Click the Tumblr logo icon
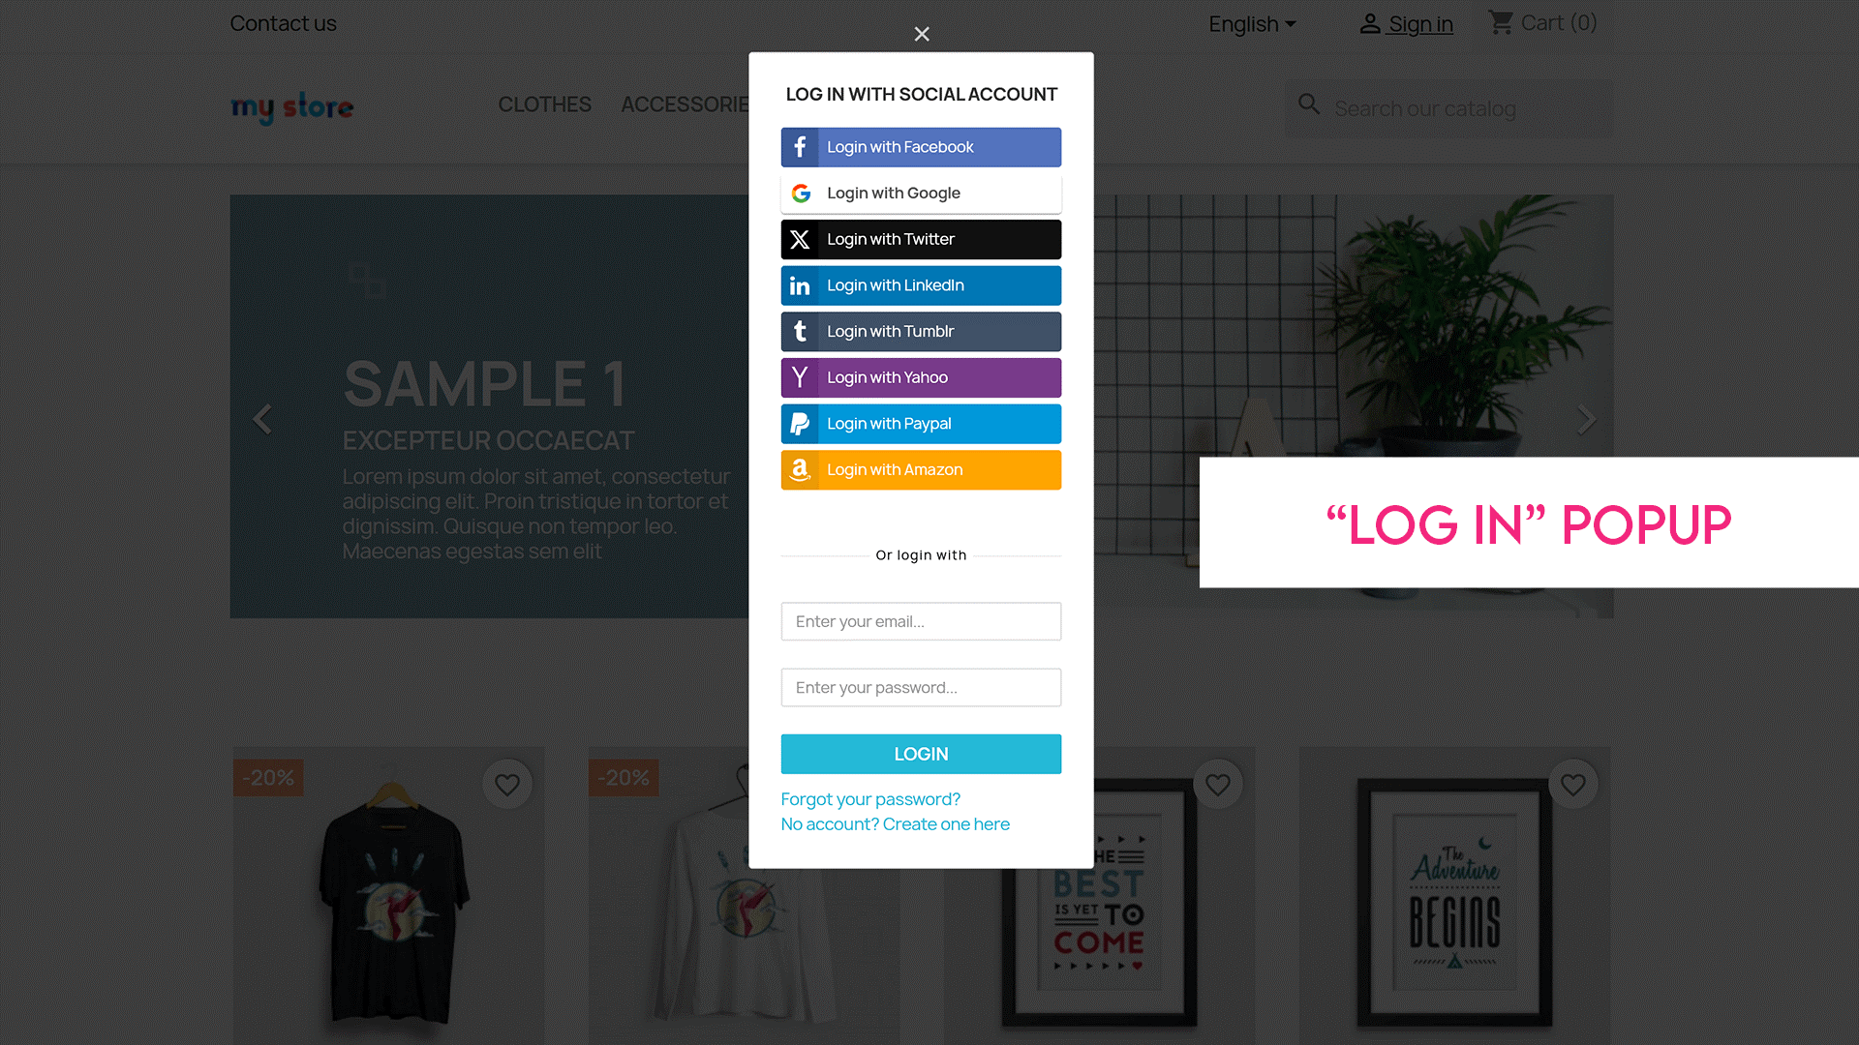Image resolution: width=1859 pixels, height=1045 pixels. 800,331
